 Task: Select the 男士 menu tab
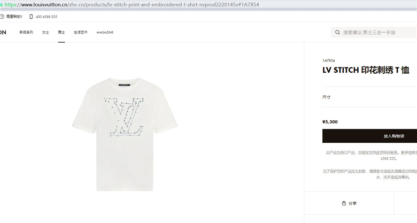tap(61, 32)
